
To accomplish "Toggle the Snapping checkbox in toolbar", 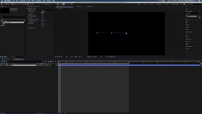I will 45,4.
